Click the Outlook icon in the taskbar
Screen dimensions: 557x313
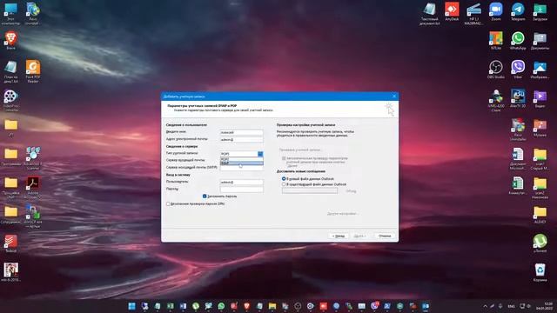426,306
